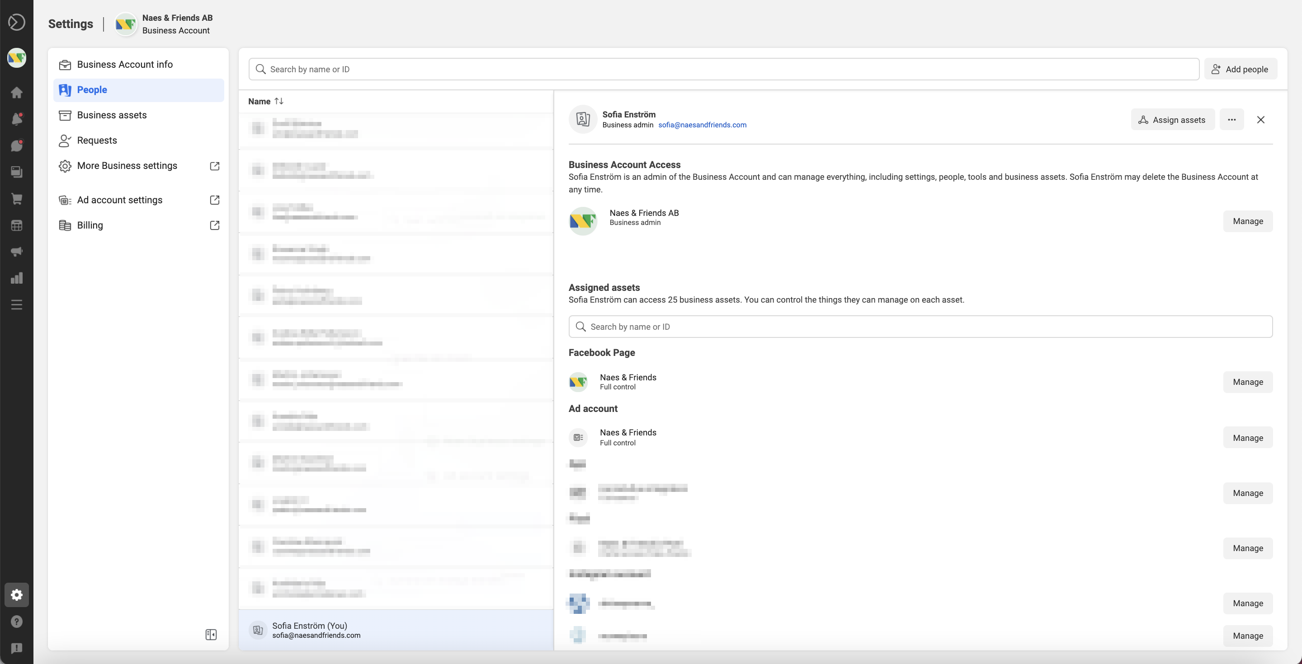Select the Sofia Enström (You) row

click(396, 630)
